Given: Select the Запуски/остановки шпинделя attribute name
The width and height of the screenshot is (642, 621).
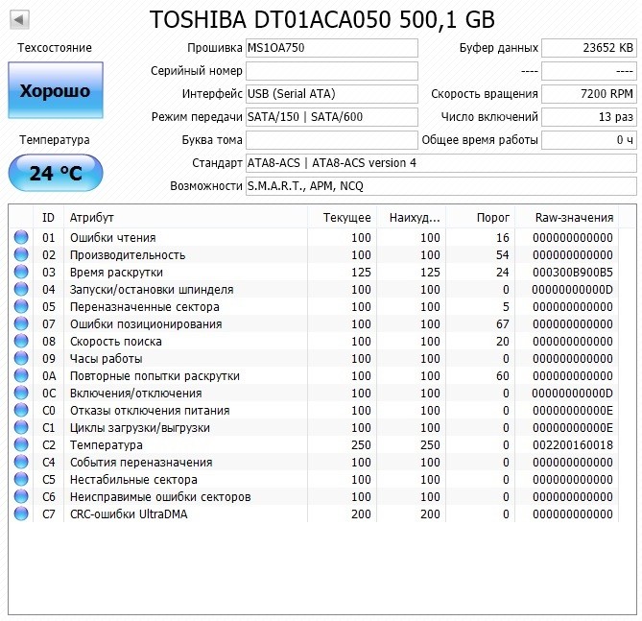Looking at the screenshot, I should click(152, 290).
